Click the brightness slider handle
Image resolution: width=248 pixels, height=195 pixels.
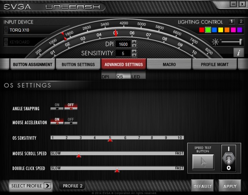click(241, 42)
